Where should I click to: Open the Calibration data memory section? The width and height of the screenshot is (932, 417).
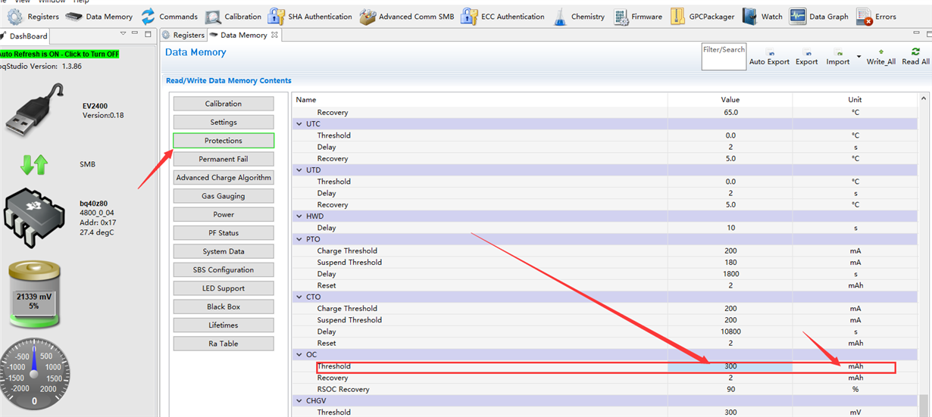(x=224, y=104)
